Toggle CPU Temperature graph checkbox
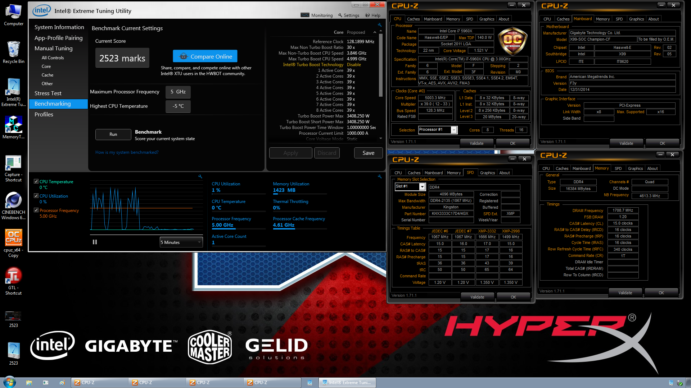Screen dimensions: 691x388 click(x=36, y=181)
